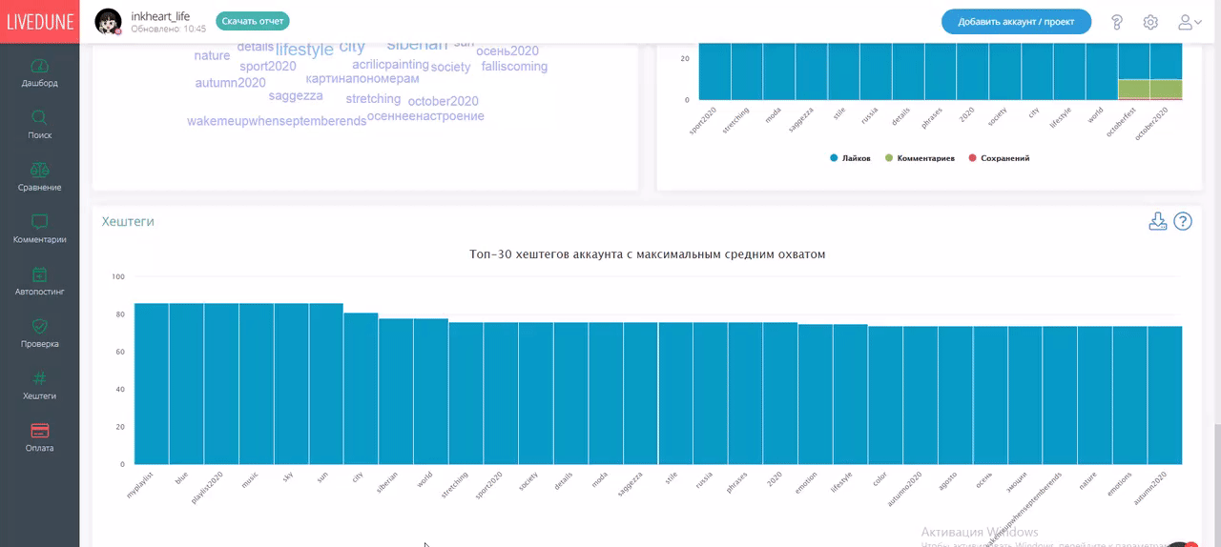Open the Поиск search icon

[x=39, y=118]
